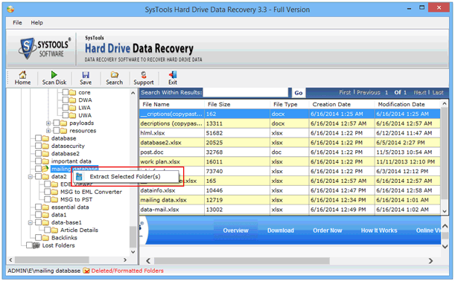Viewport: 455px width, 281px height.
Task: Go to Previous results page
Action: [x=369, y=92]
